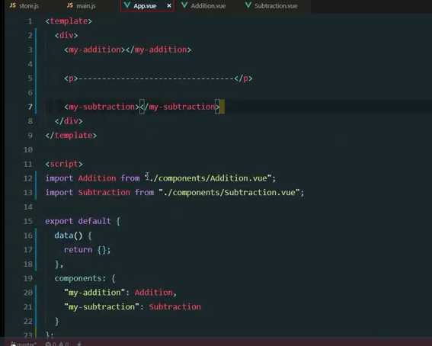Switch to the Subtraction.vue tab

(x=276, y=6)
